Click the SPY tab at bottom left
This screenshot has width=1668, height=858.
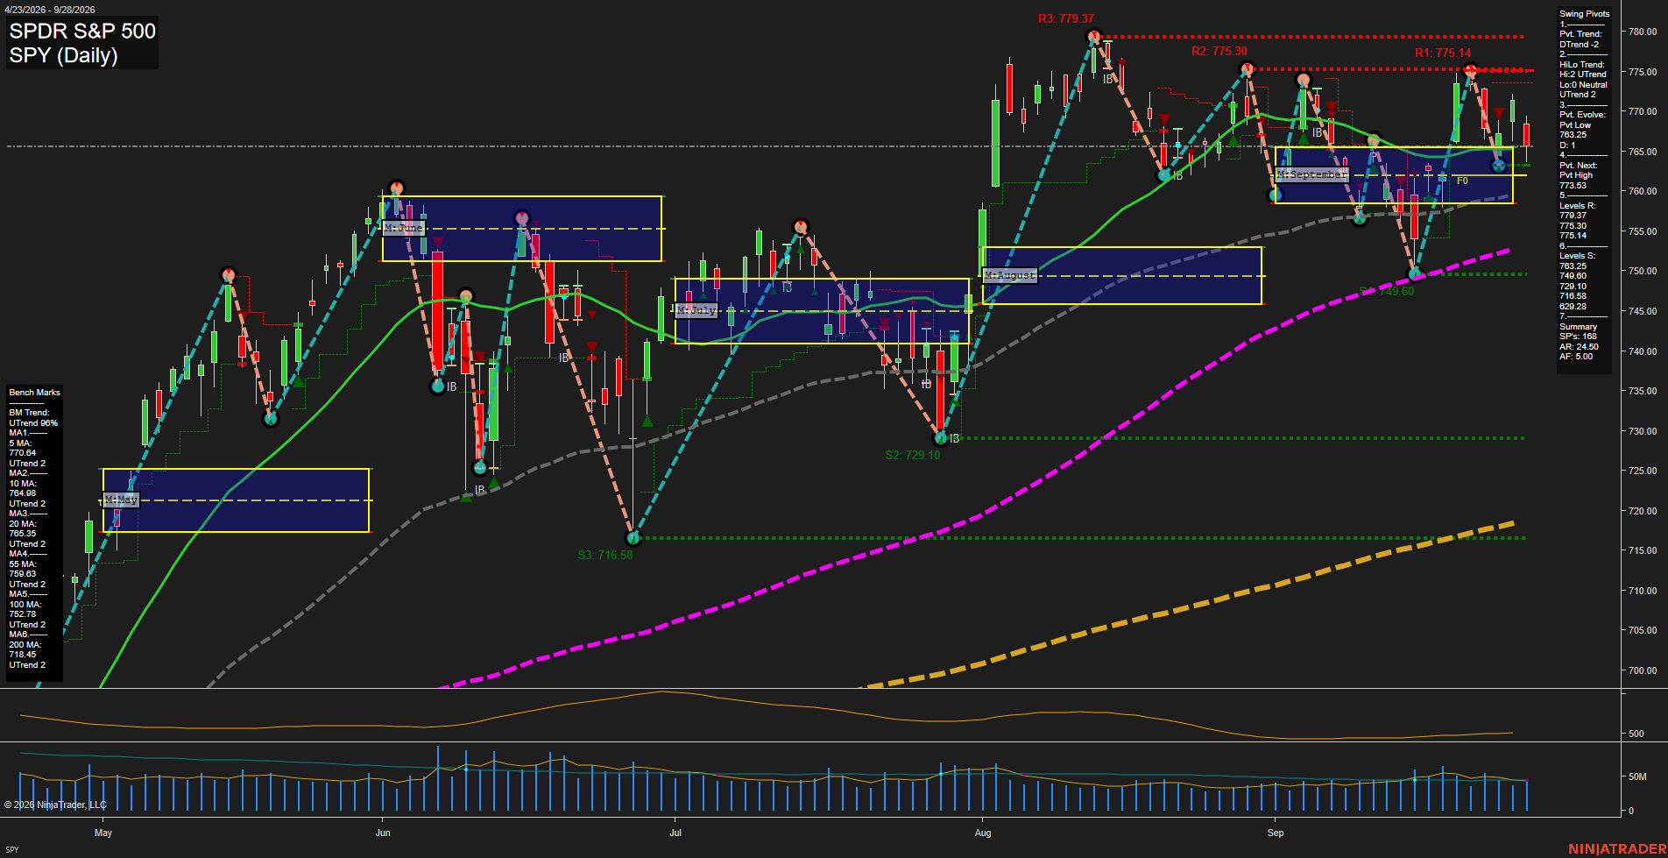pyautogui.click(x=12, y=849)
